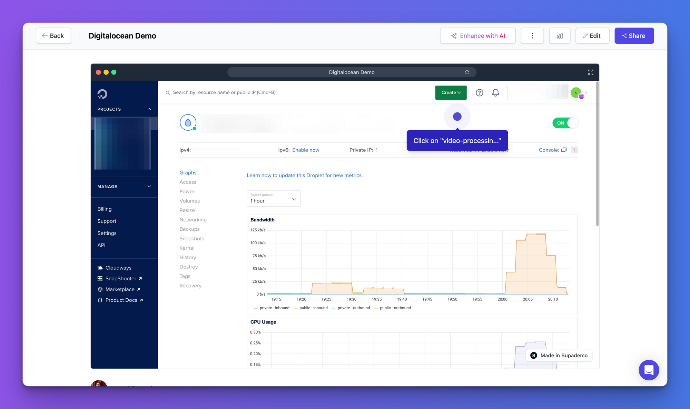Open the chat support bubble icon
This screenshot has width=690, height=409.
coord(649,370)
